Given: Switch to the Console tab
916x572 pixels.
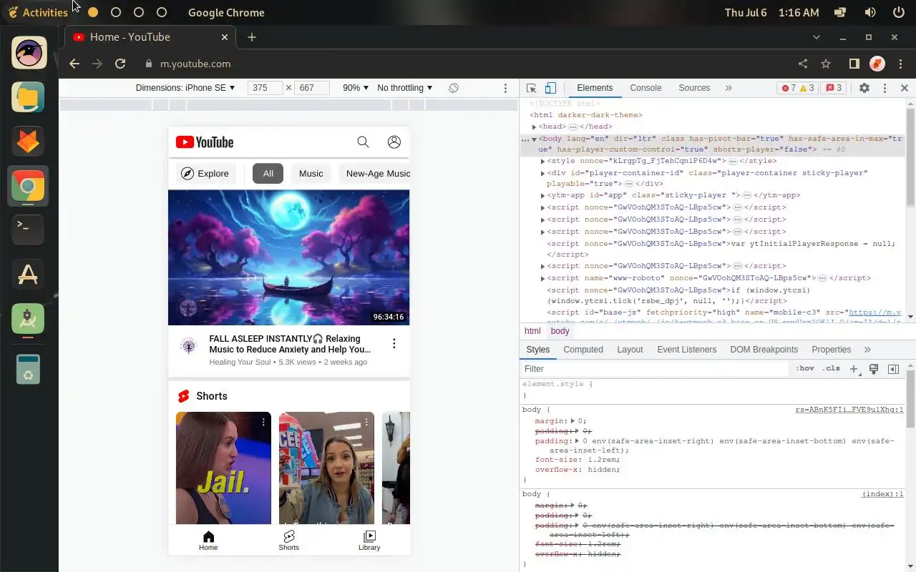Looking at the screenshot, I should (645, 88).
